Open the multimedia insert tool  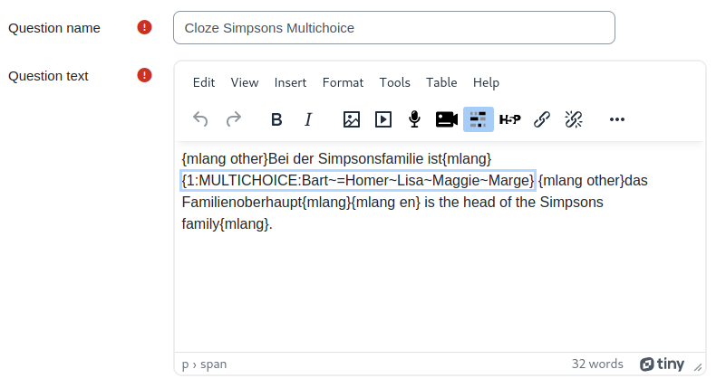coord(383,119)
